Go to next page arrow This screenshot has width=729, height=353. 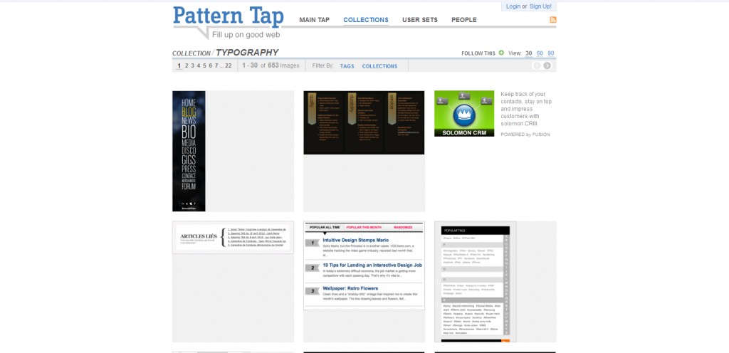pyautogui.click(x=547, y=65)
